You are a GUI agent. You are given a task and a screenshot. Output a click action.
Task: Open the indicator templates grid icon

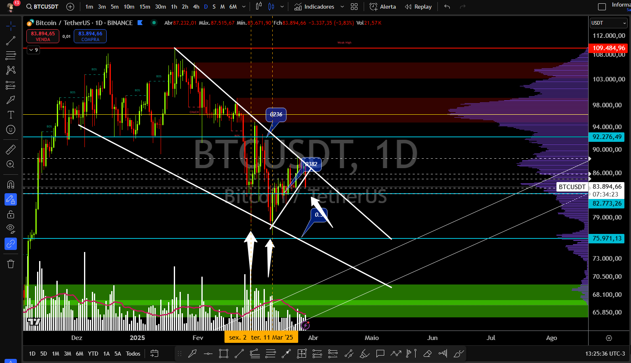(354, 7)
